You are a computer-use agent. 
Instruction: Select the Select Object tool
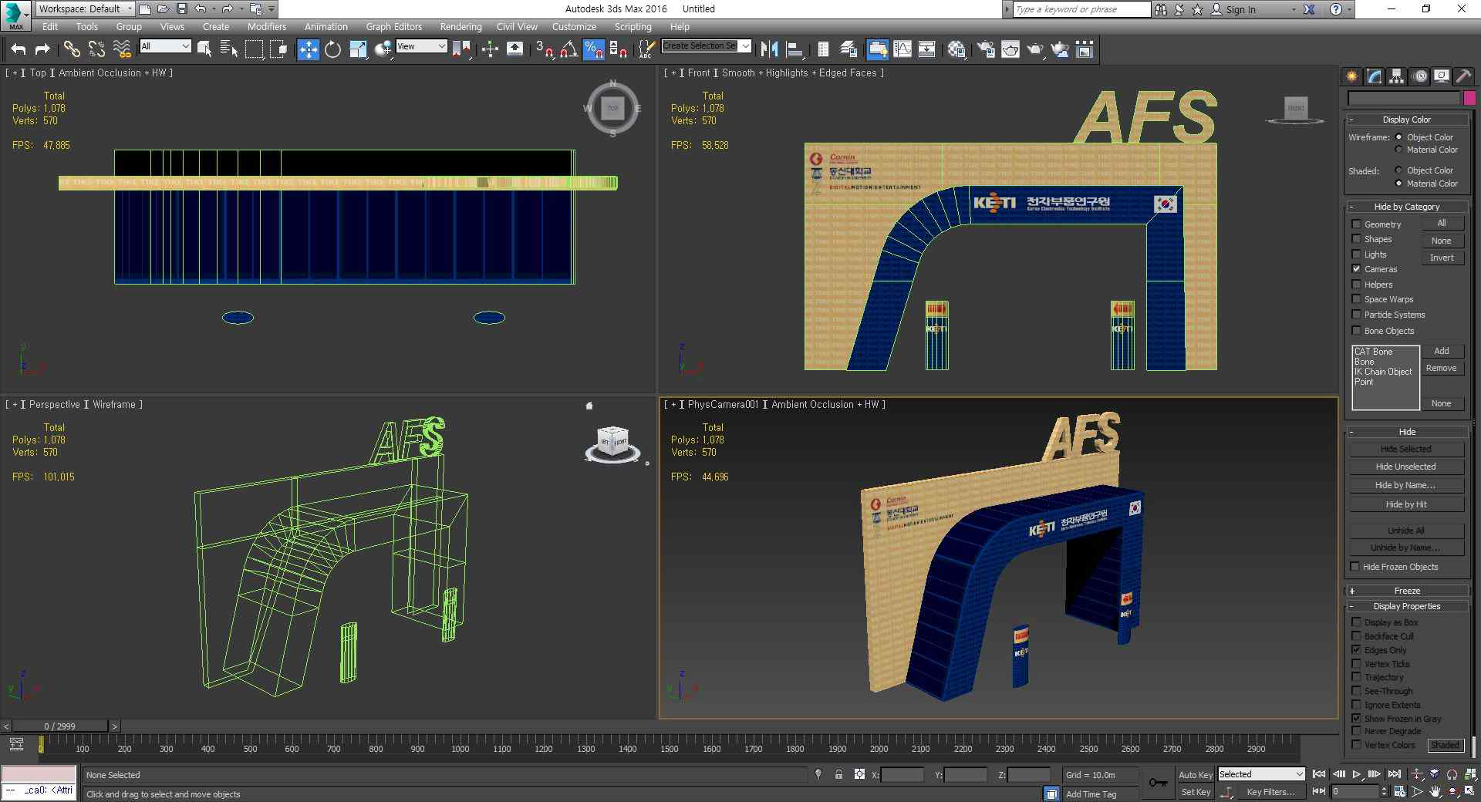(204, 49)
